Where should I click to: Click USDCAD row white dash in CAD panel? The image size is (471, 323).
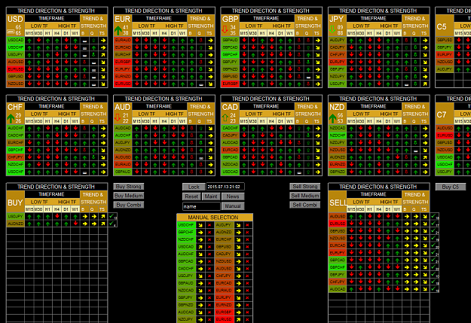pos(299,172)
